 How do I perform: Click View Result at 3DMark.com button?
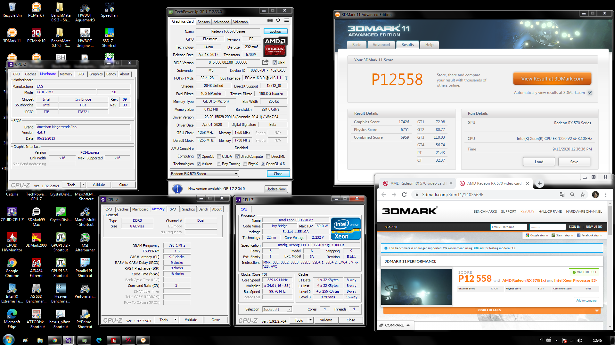click(x=552, y=79)
